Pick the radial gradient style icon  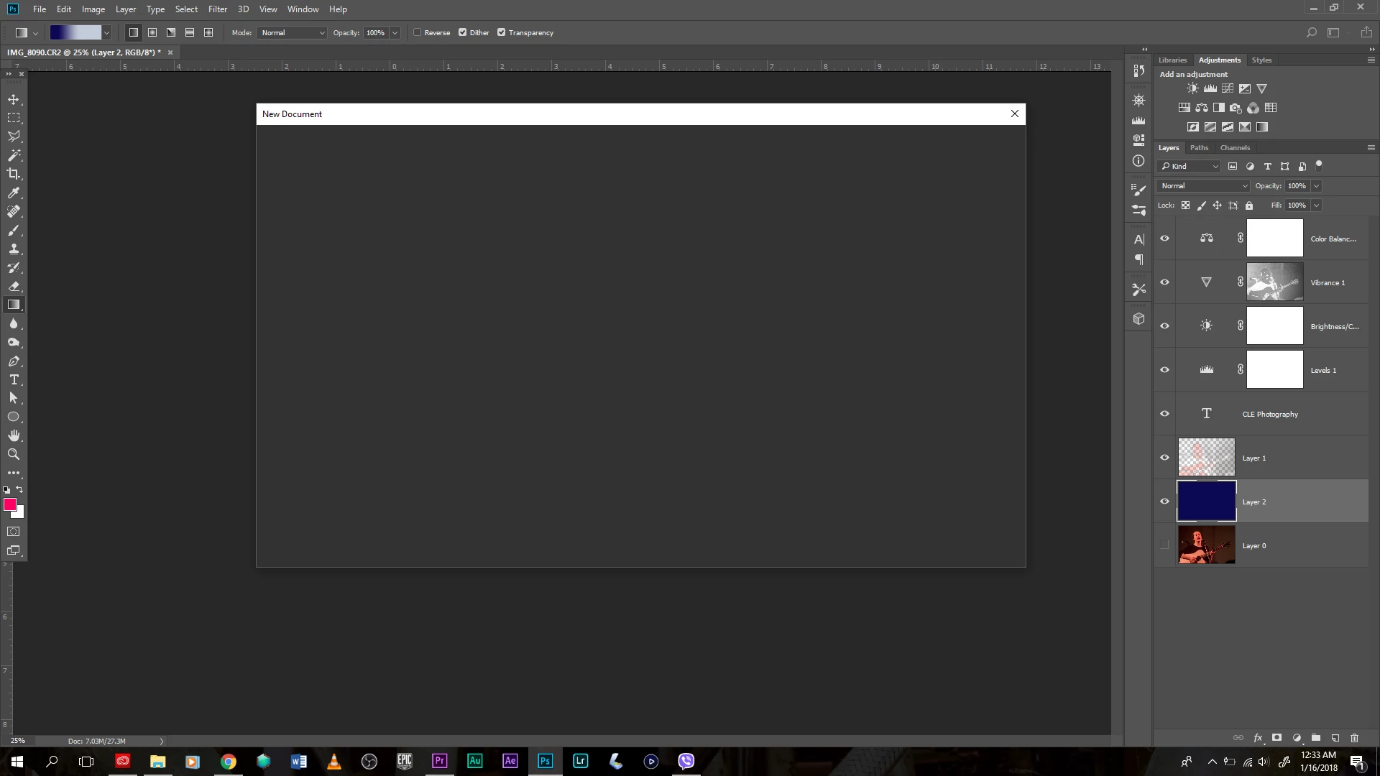(152, 33)
